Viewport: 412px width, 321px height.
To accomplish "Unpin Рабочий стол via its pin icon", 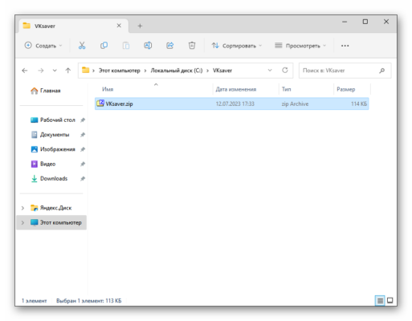I will pos(83,120).
